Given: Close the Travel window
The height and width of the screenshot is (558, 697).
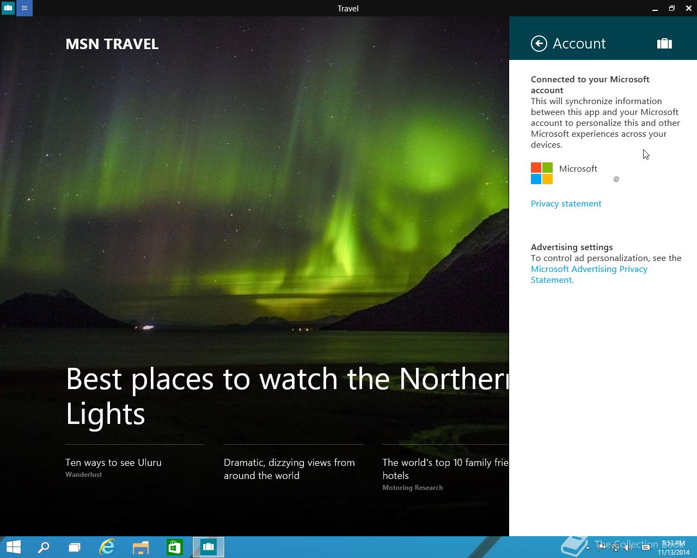Looking at the screenshot, I should [688, 8].
